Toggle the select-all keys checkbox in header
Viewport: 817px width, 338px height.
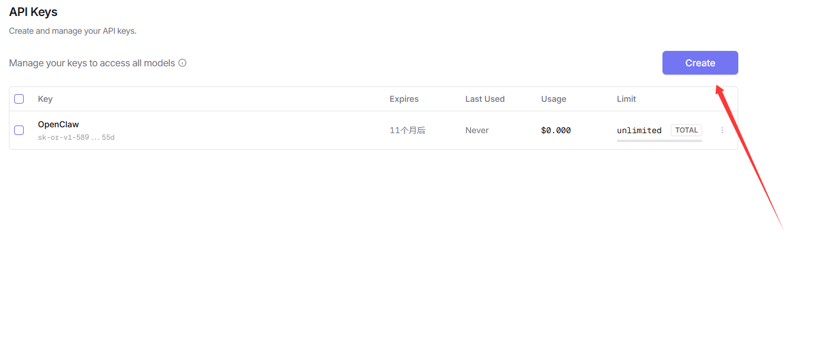click(x=19, y=99)
